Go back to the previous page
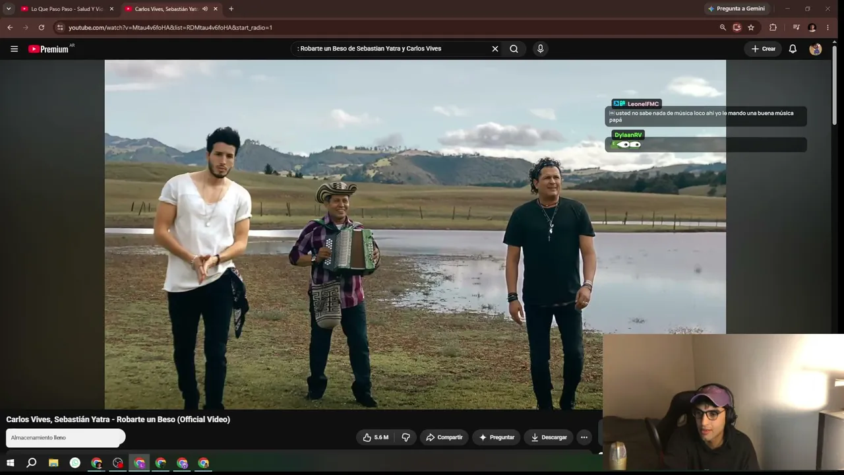The height and width of the screenshot is (475, 844). (x=10, y=28)
